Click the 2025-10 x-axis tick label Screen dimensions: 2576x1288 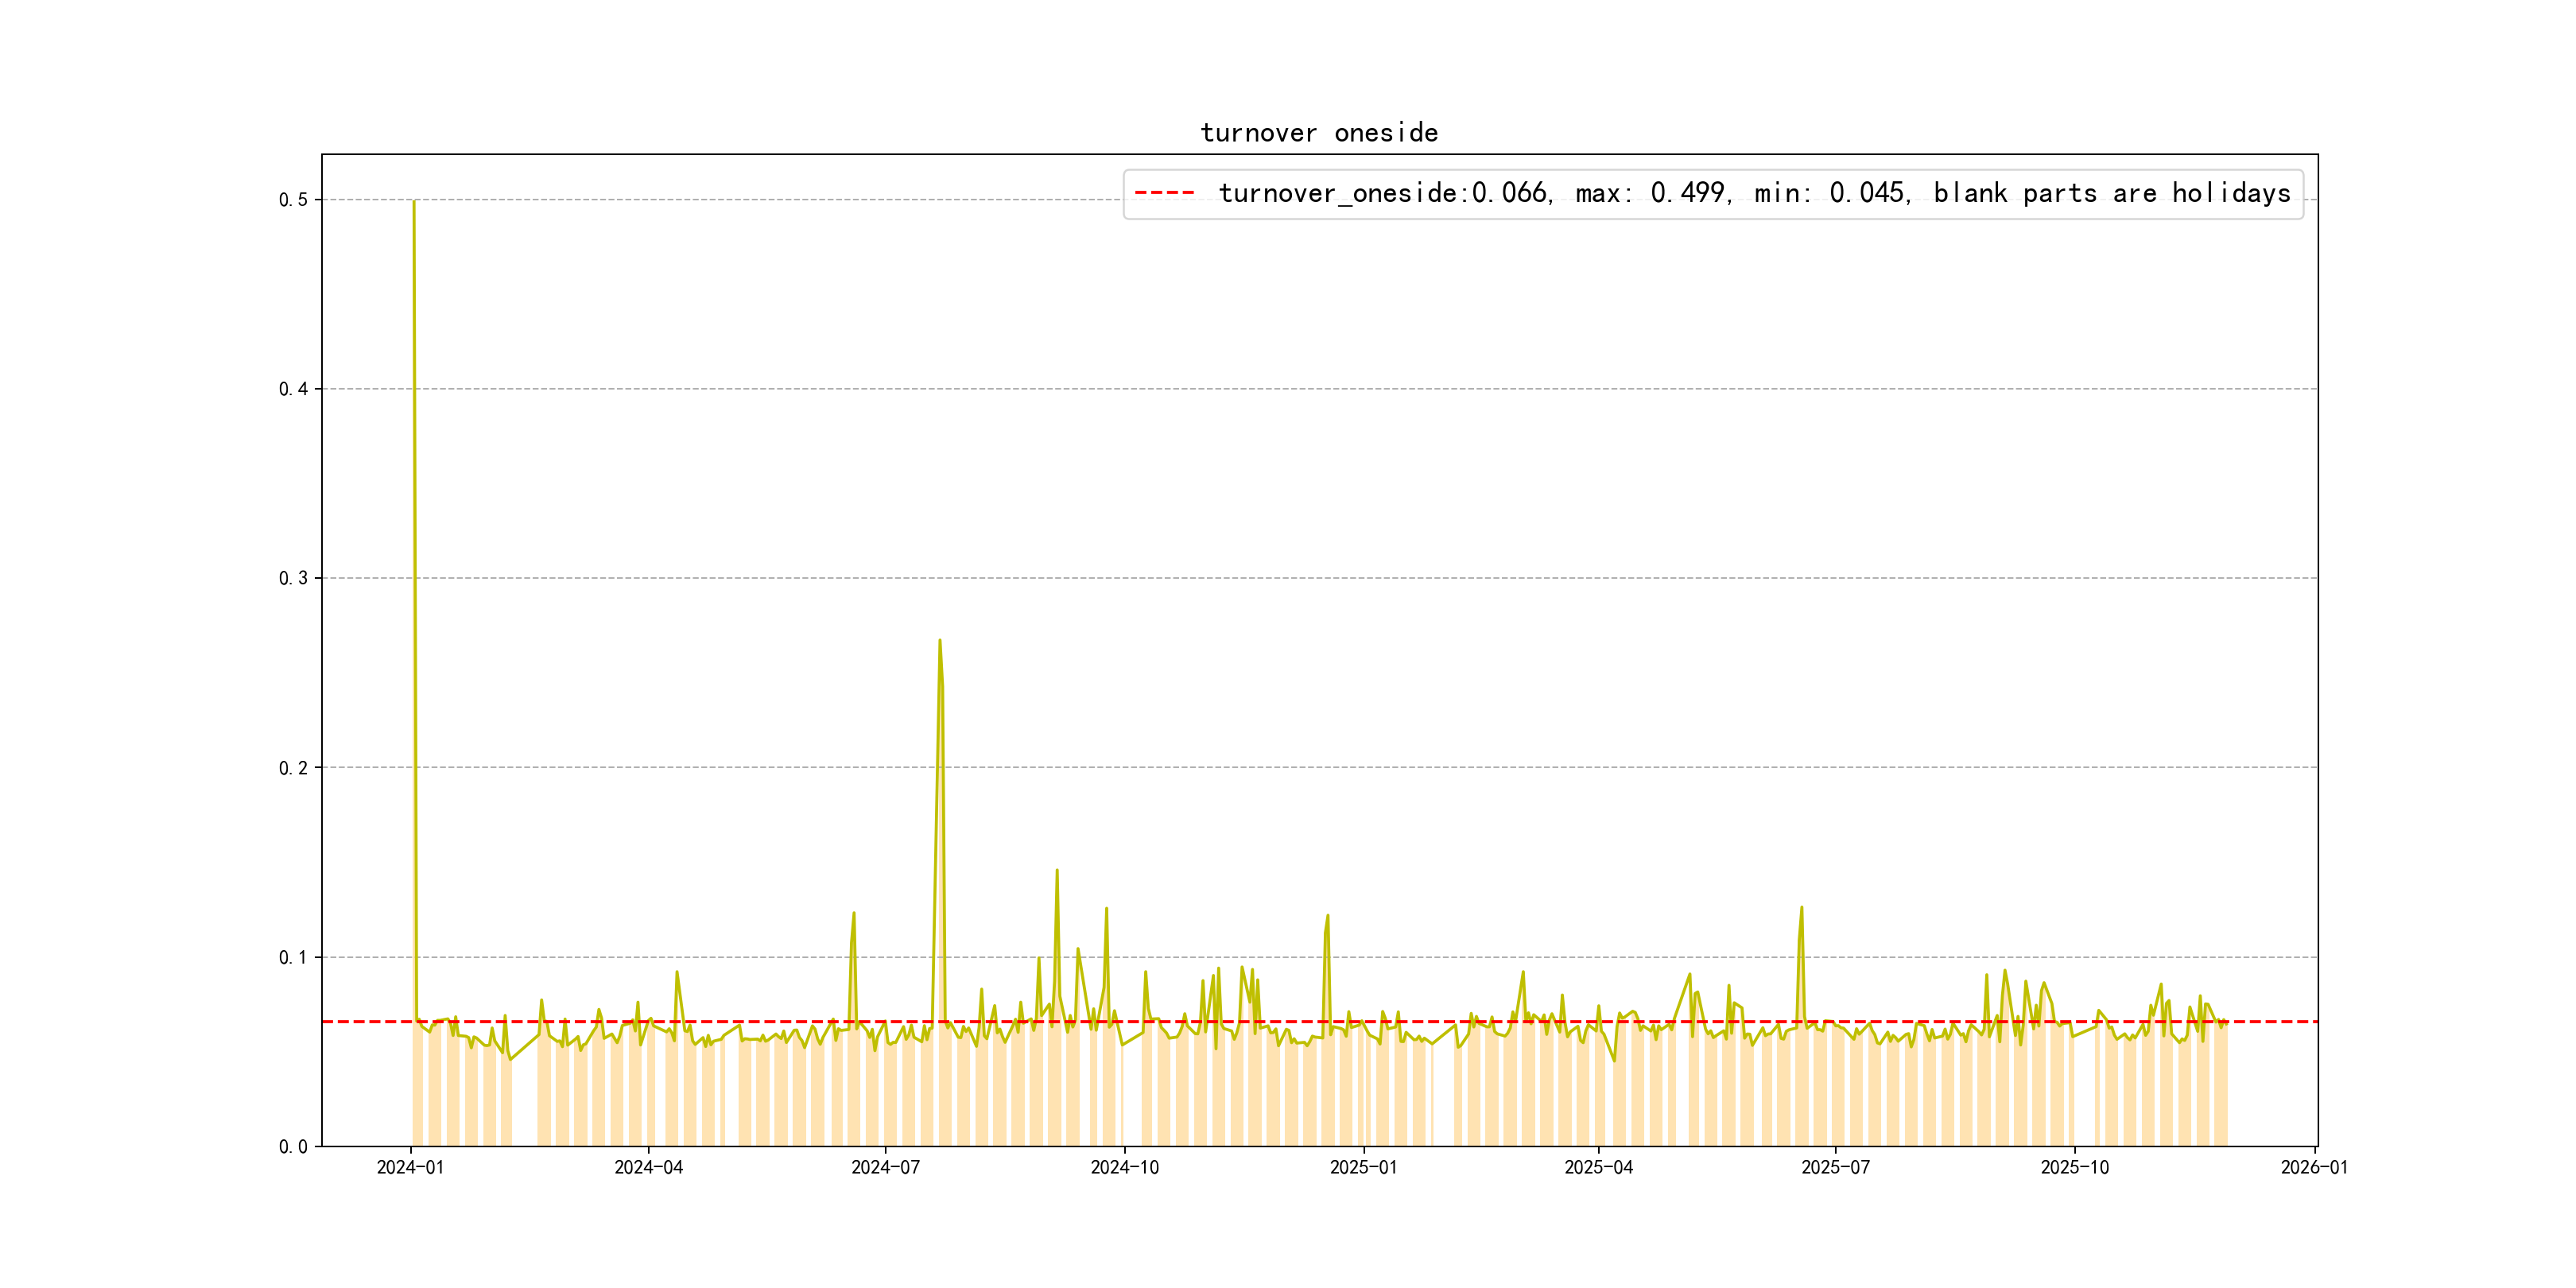pyautogui.click(x=2074, y=1168)
